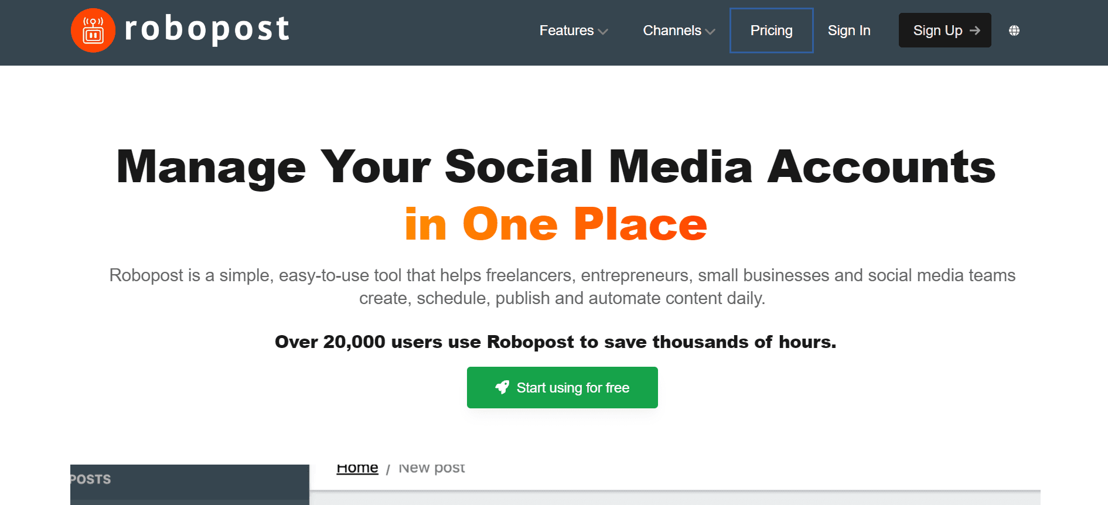This screenshot has width=1108, height=505.
Task: Click the arrow icon inside Sign Up button
Action: pos(975,30)
